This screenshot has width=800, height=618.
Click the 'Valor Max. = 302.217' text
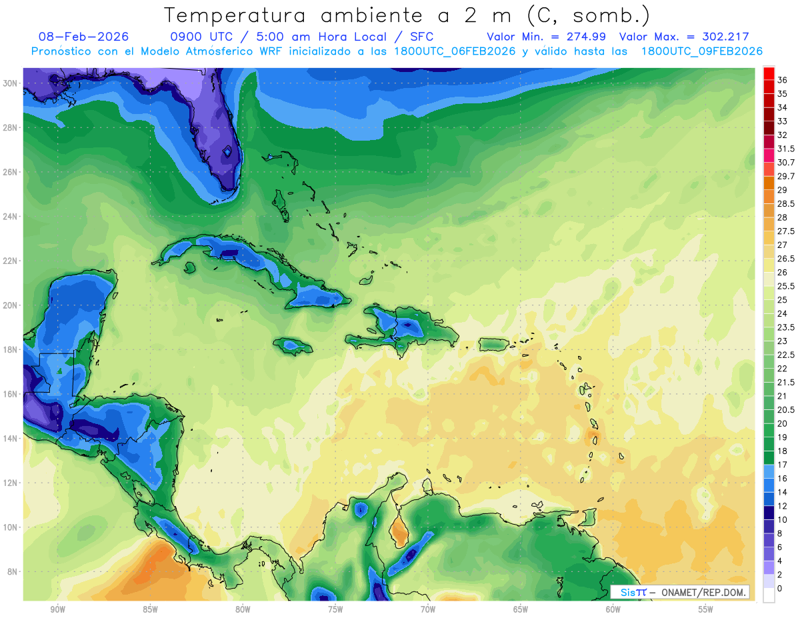click(x=684, y=37)
